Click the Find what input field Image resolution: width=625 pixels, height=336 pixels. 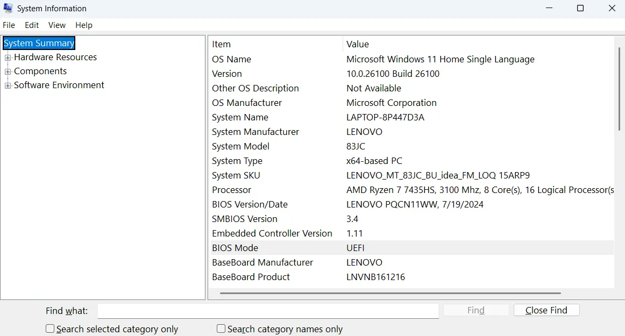(x=268, y=311)
